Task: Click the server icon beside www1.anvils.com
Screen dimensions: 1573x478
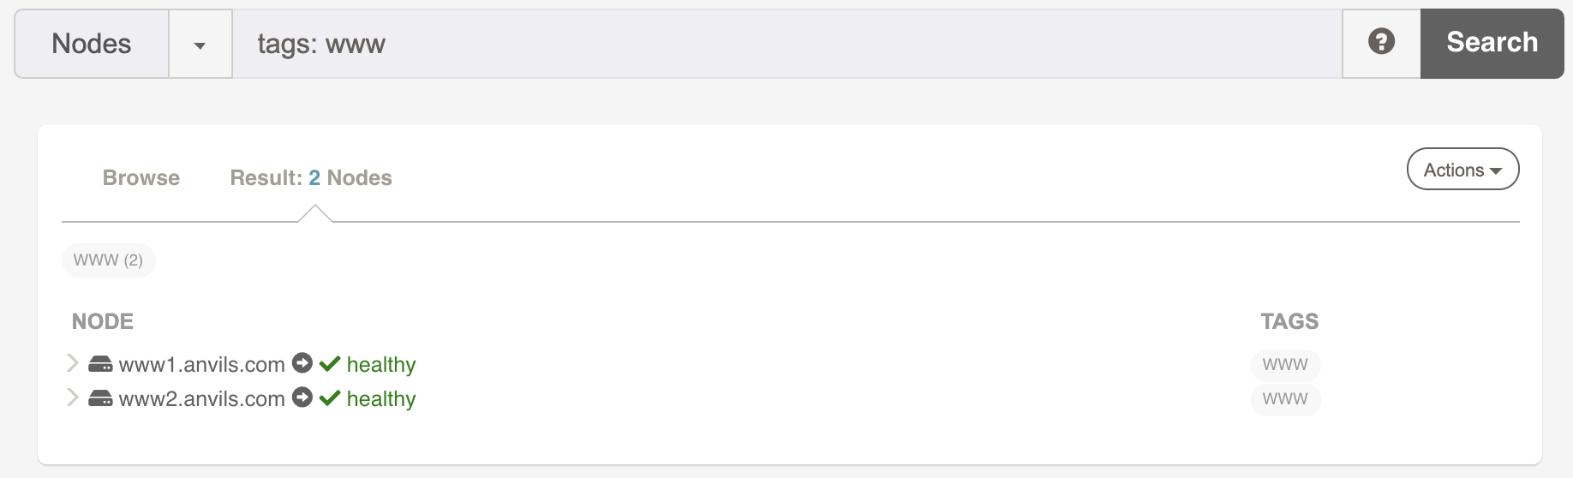Action: pyautogui.click(x=100, y=364)
